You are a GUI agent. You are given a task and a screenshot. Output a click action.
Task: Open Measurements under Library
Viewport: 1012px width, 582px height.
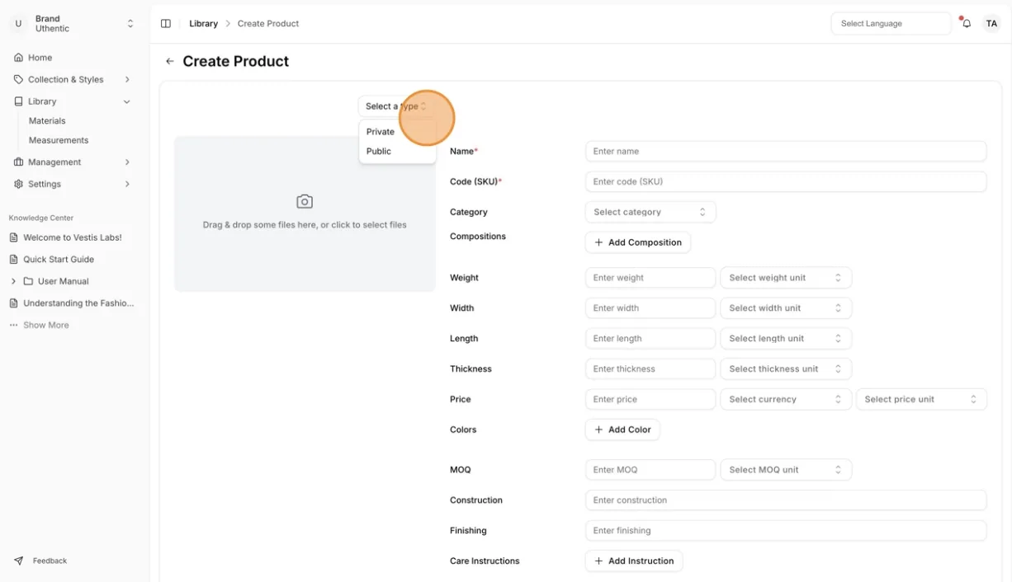[x=59, y=140]
